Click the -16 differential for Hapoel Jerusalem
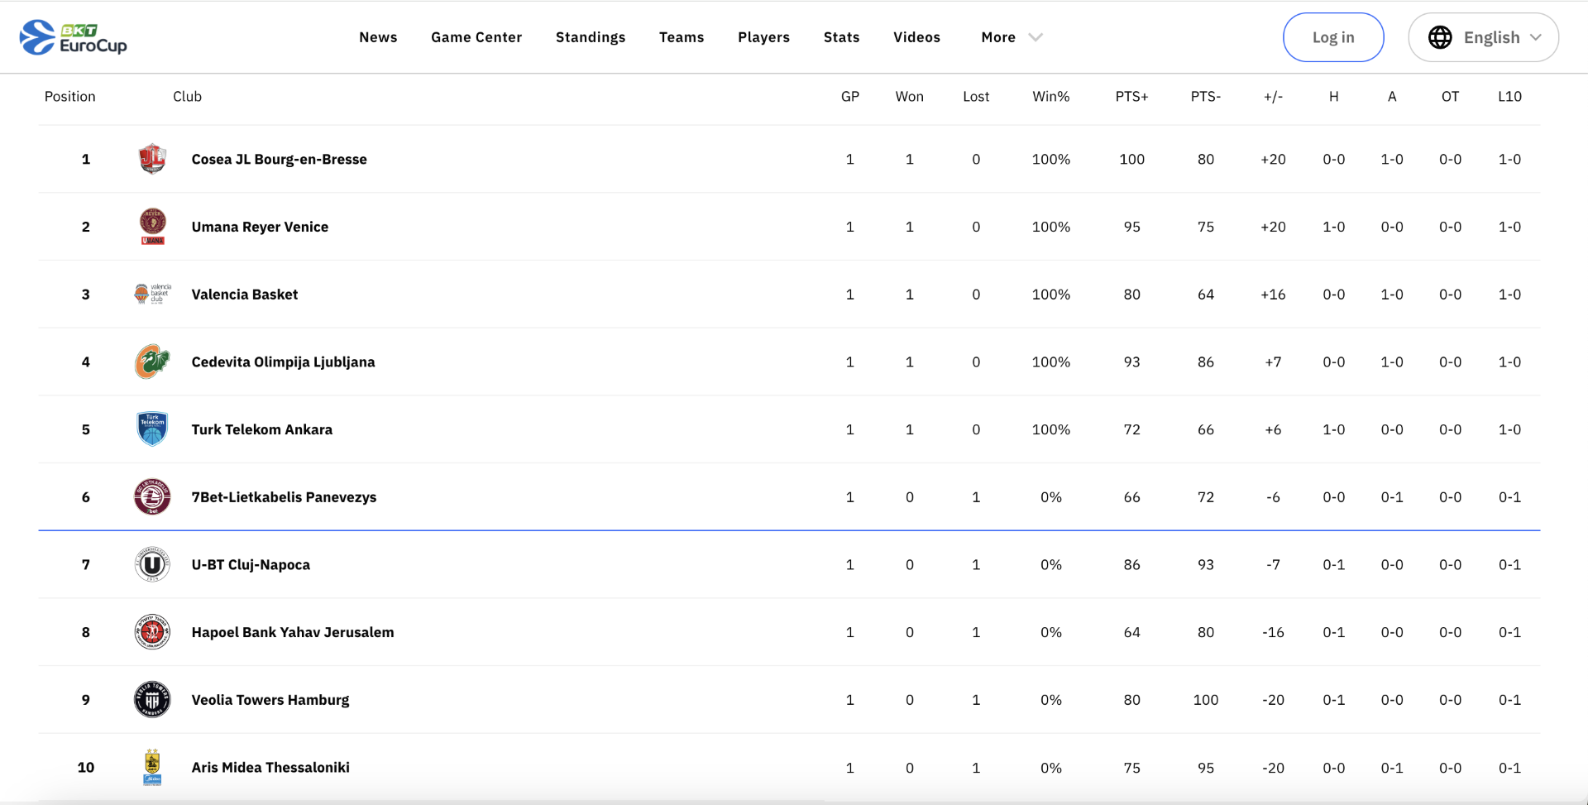 (x=1273, y=632)
